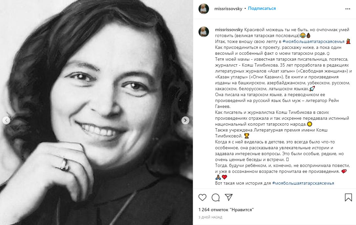Open missrissovsky username at caption start
The height and width of the screenshot is (225, 356).
pos(228,29)
